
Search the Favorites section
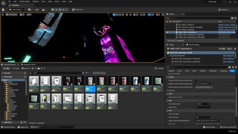(x=25, y=73)
